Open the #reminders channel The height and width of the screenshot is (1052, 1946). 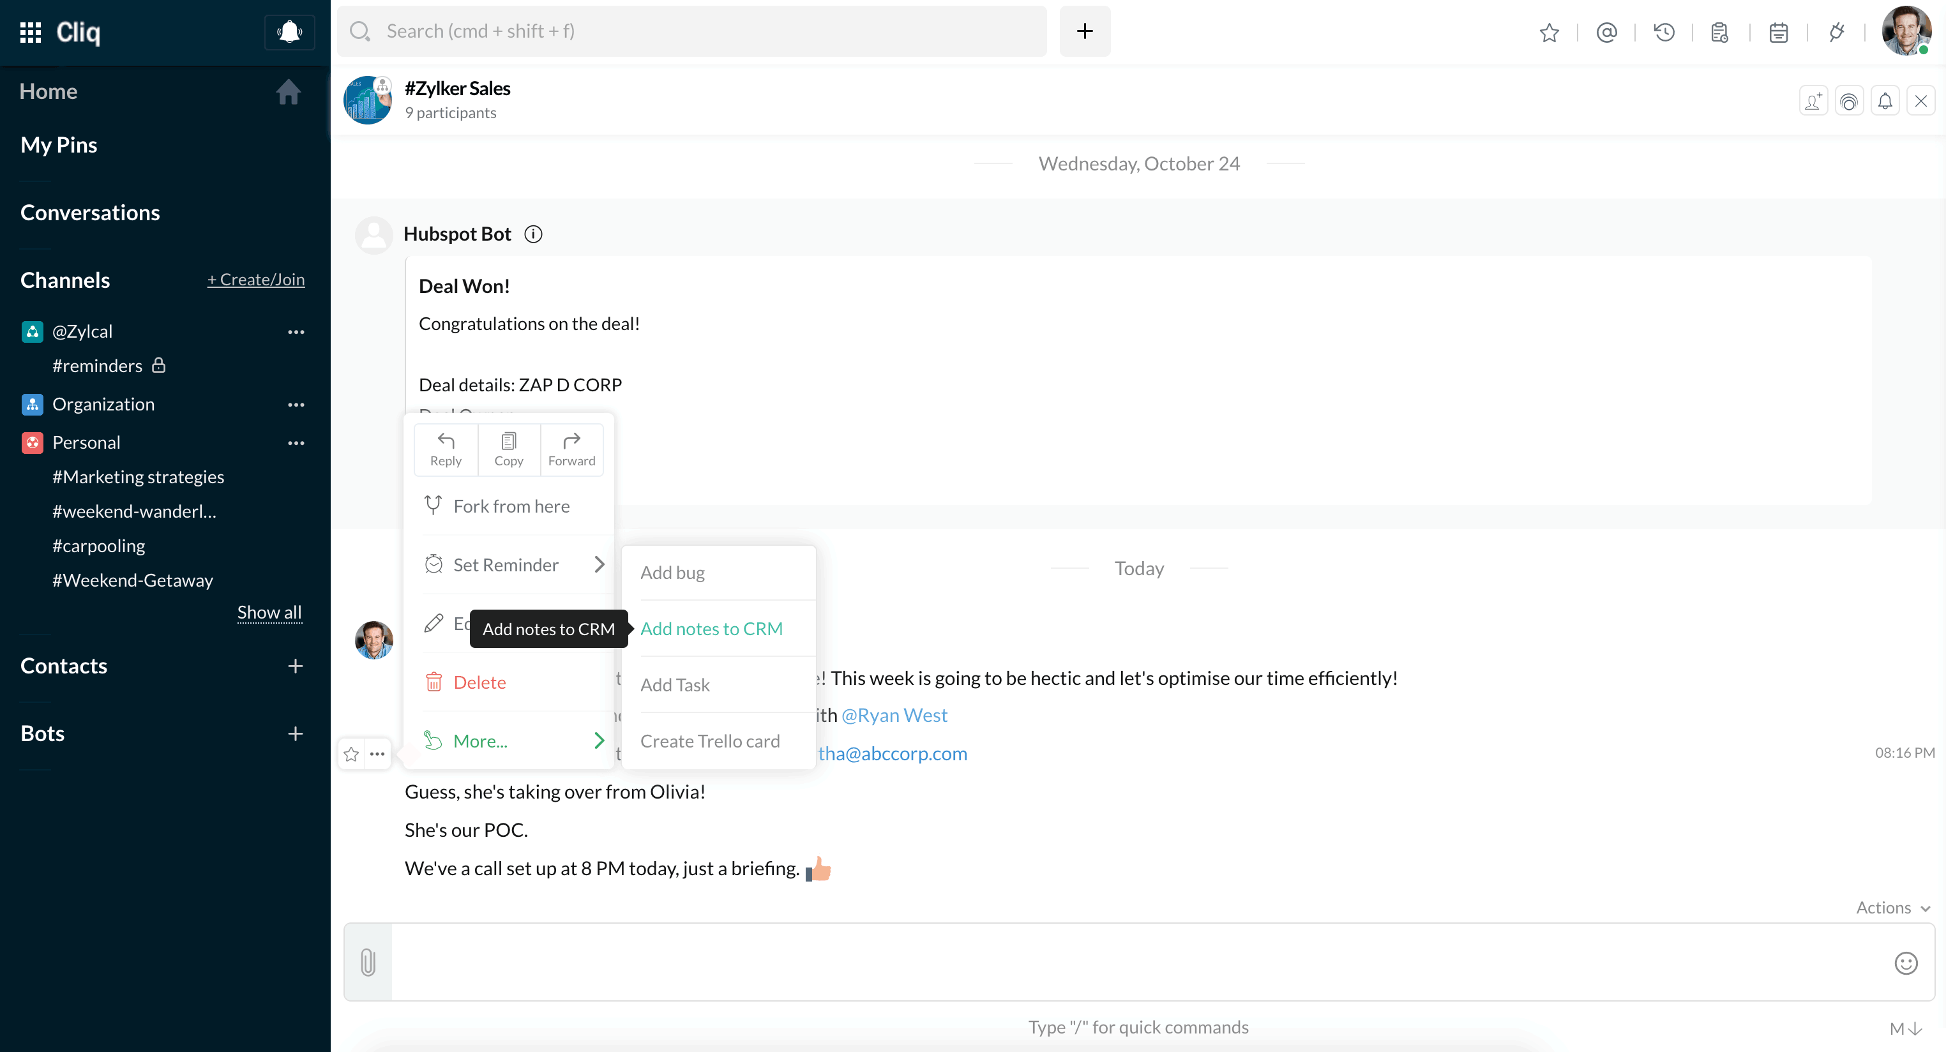[x=98, y=366]
